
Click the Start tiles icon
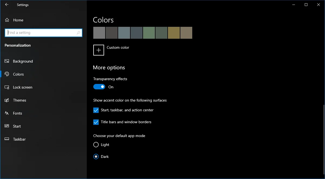point(7,126)
